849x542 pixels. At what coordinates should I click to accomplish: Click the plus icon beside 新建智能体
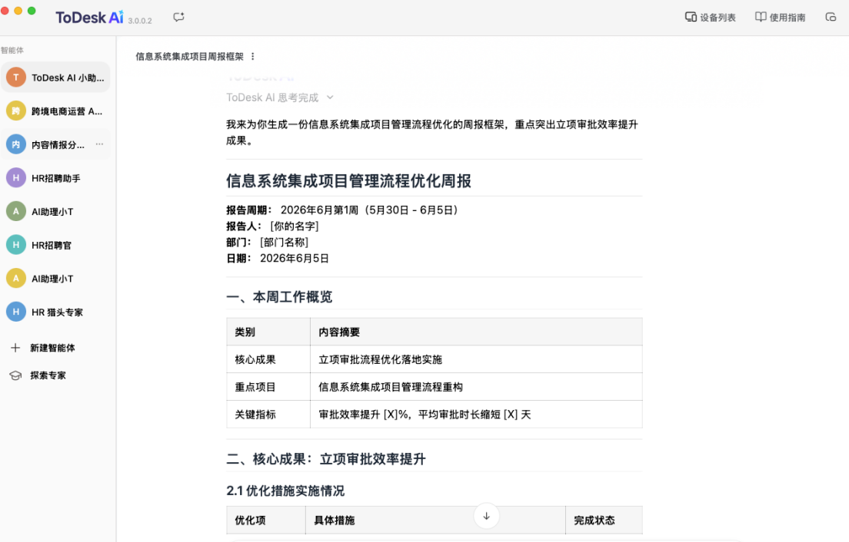click(x=15, y=348)
